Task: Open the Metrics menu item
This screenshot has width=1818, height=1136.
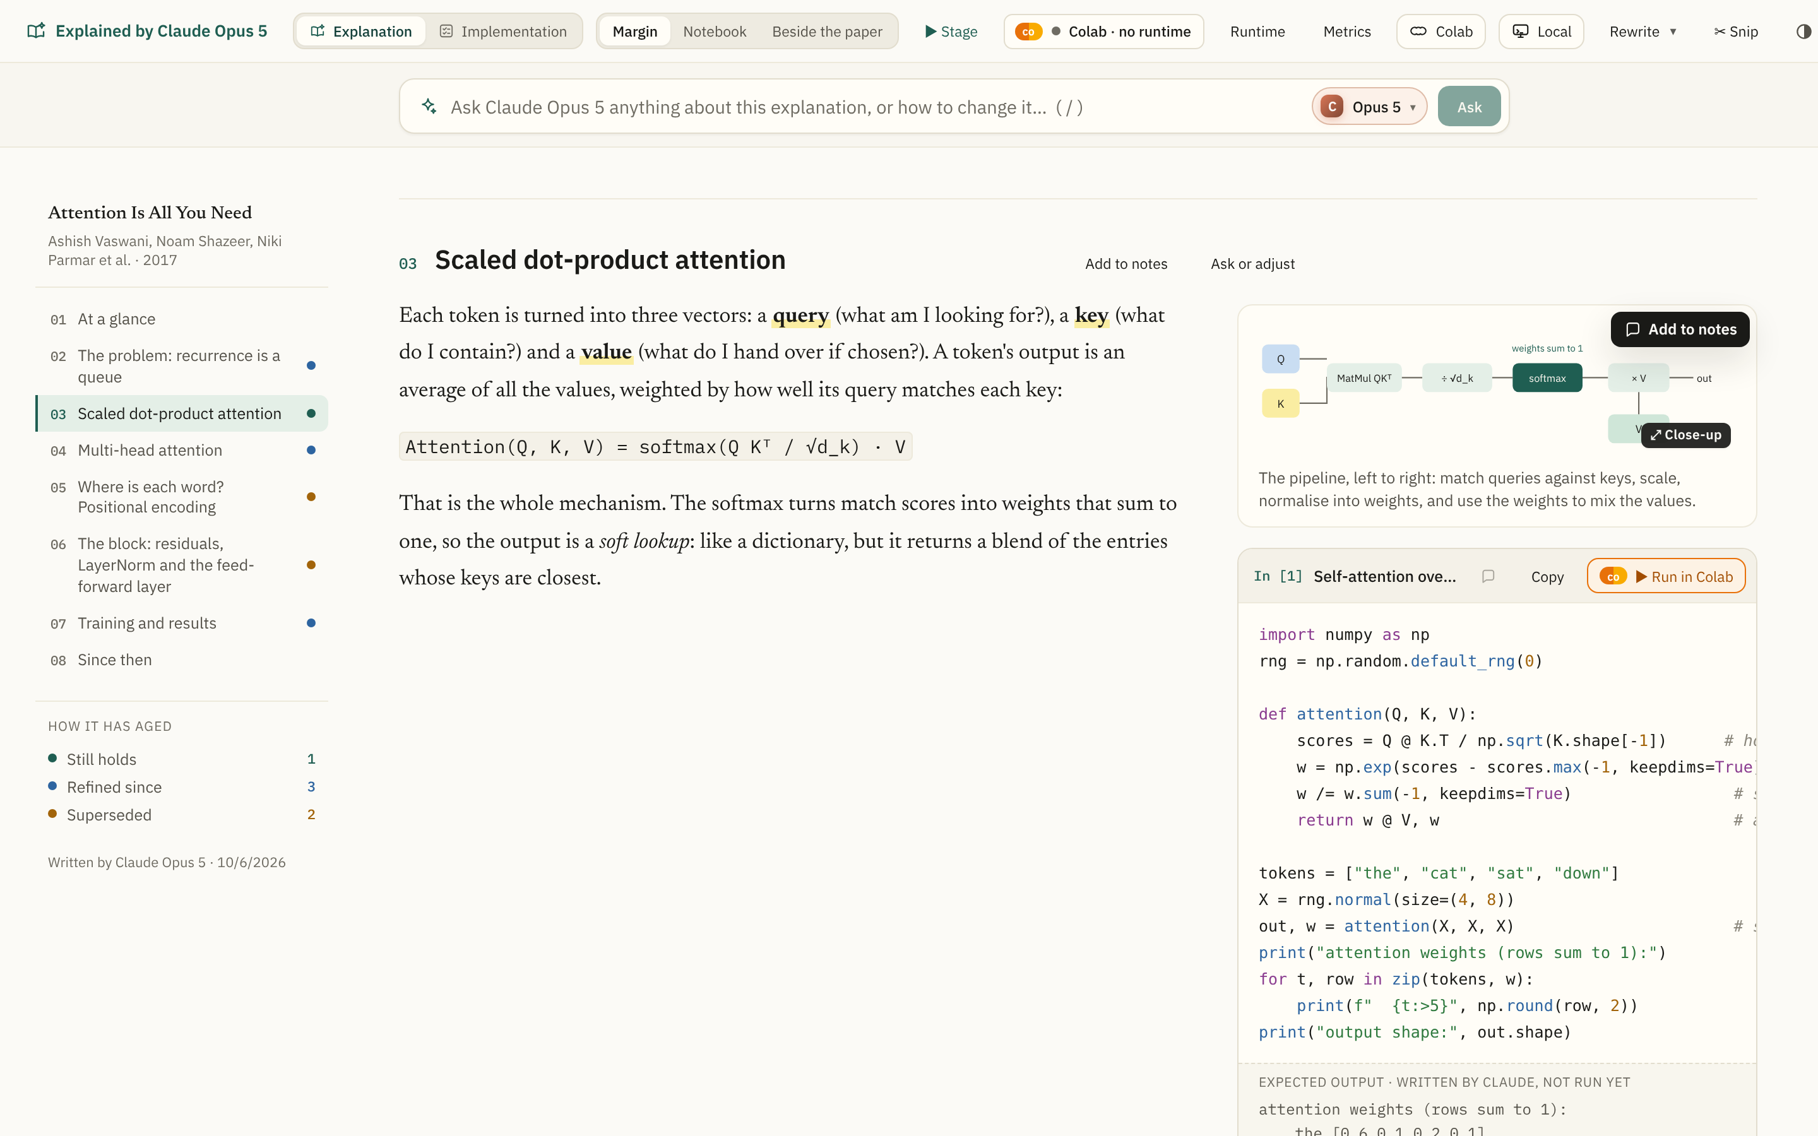Action: (1346, 32)
